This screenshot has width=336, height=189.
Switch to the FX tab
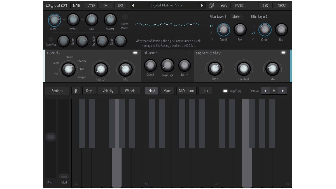(x=106, y=5)
